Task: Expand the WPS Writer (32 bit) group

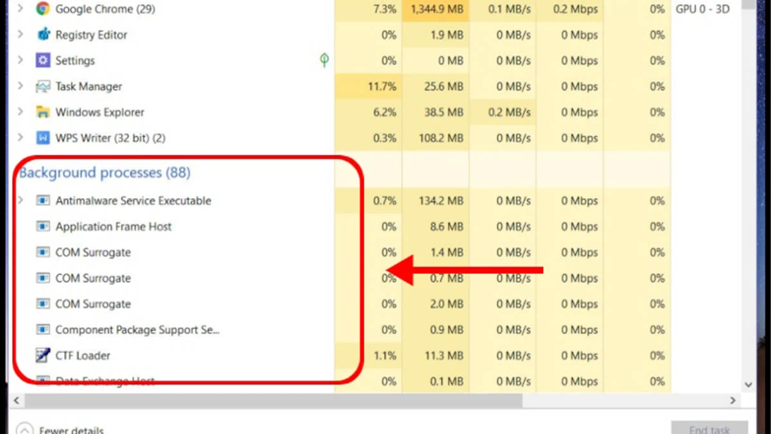Action: click(20, 138)
